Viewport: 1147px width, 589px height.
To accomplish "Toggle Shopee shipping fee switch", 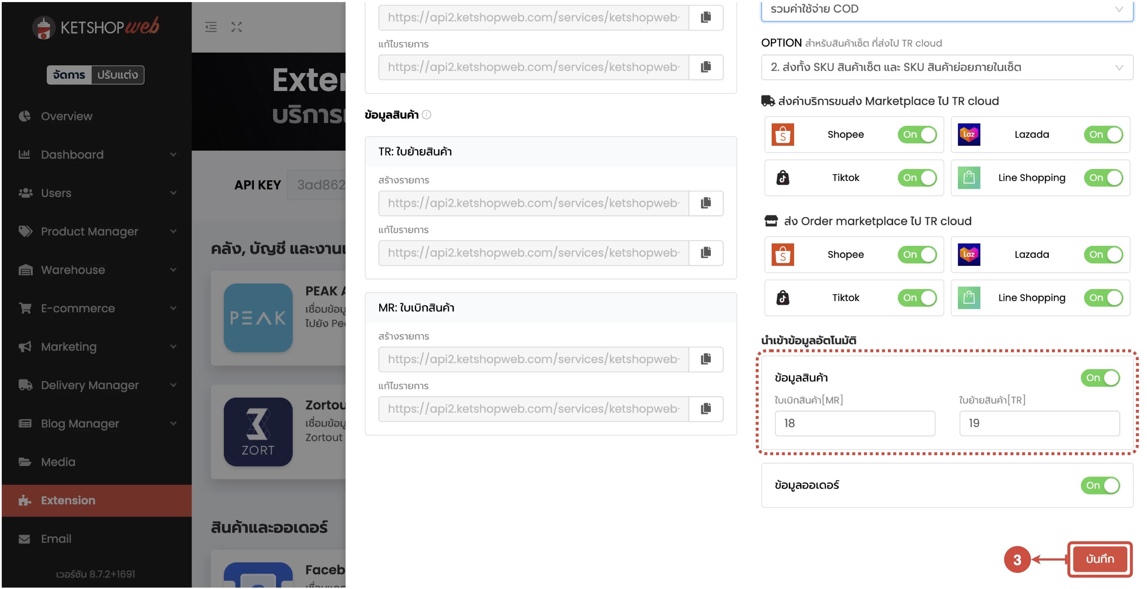I will 917,135.
